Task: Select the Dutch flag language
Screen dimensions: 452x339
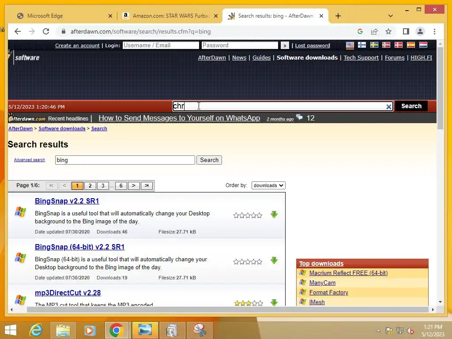Action: tap(423, 45)
